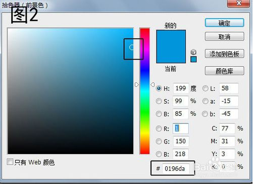The width and height of the screenshot is (253, 184).
Task: Cancel with the 取消 button
Action: pyautogui.click(x=224, y=36)
